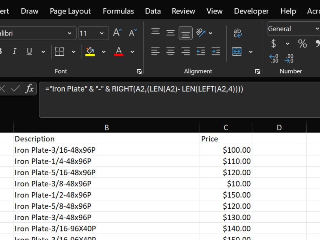This screenshot has width=320, height=240.
Task: Open the View tab
Action: pos(214,11)
